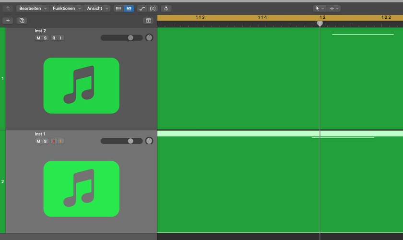Mute the Inst 2 track
Viewport: 403px width, 240px height.
pyautogui.click(x=38, y=38)
